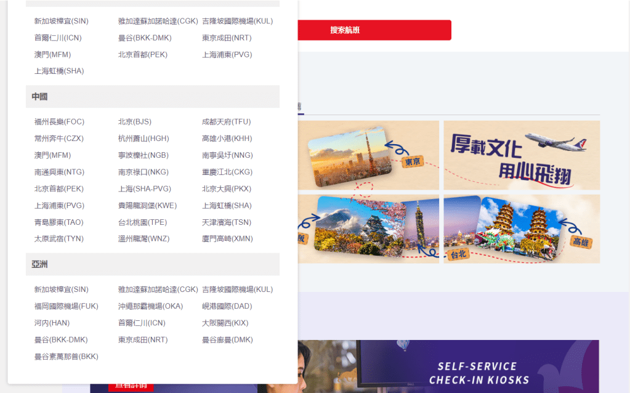Image resolution: width=630 pixels, height=393 pixels.
Task: Select 福岡國際機場(FUK) airport
Action: pyautogui.click(x=66, y=306)
